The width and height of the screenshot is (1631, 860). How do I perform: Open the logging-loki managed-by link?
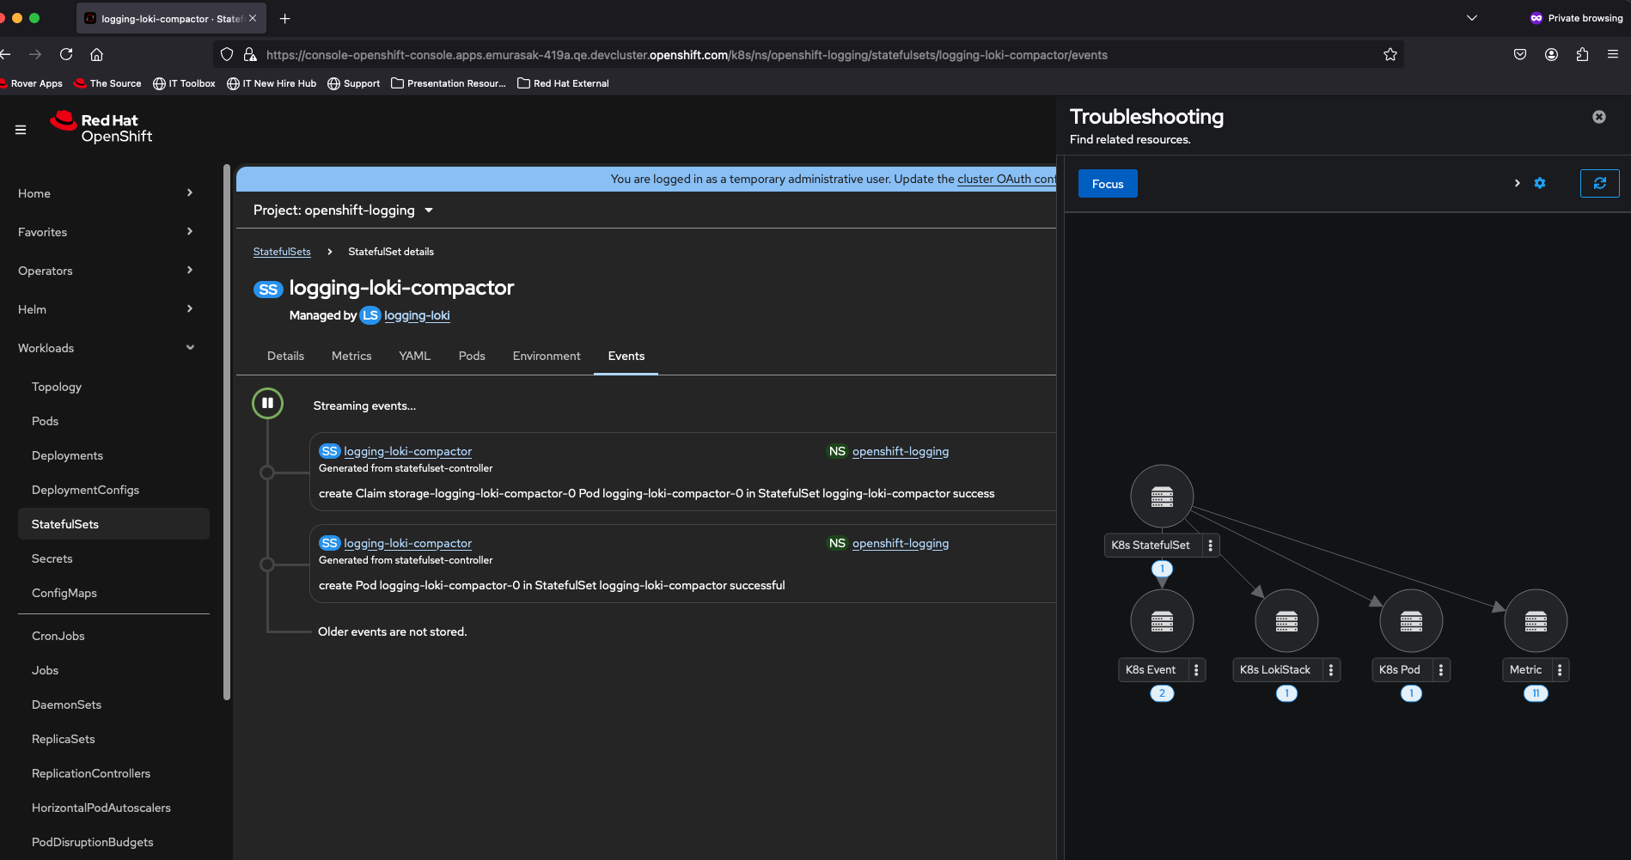(417, 315)
